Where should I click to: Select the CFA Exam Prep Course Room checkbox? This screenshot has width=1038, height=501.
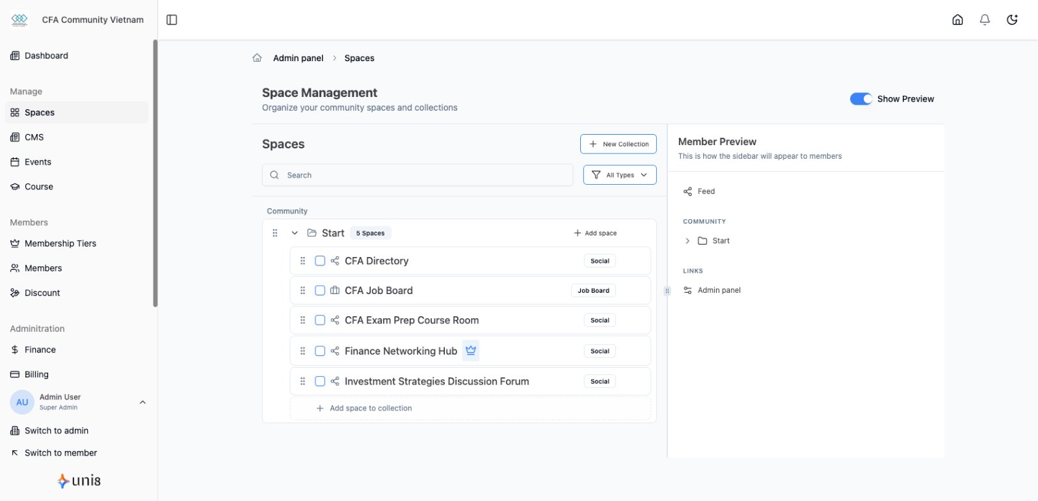320,320
